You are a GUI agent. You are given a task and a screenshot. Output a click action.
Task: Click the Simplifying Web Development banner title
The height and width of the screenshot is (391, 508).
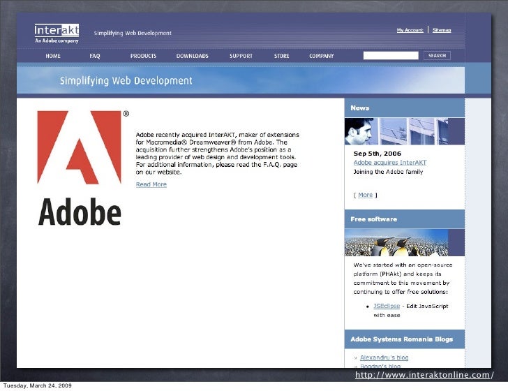[126, 80]
